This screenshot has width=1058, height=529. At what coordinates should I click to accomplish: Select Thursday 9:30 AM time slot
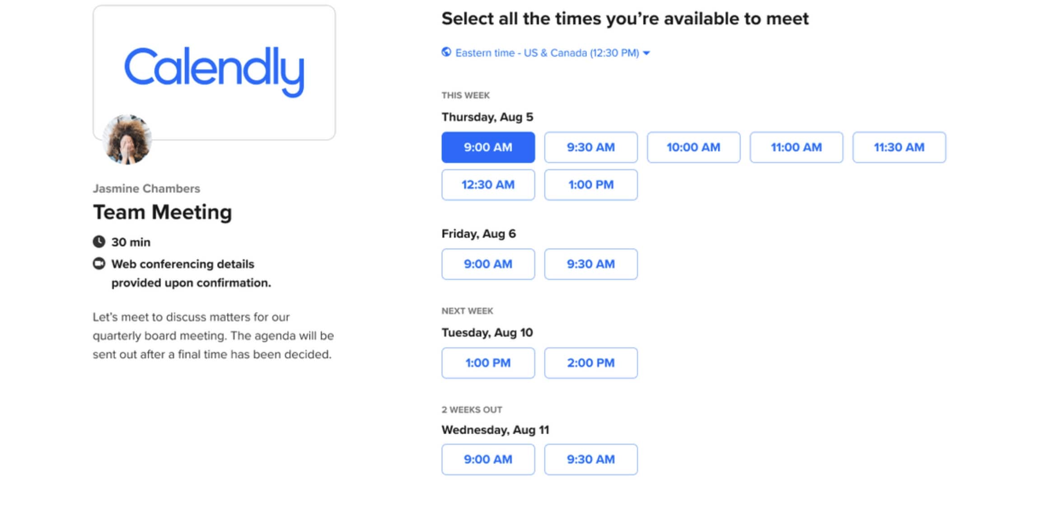[x=591, y=147]
